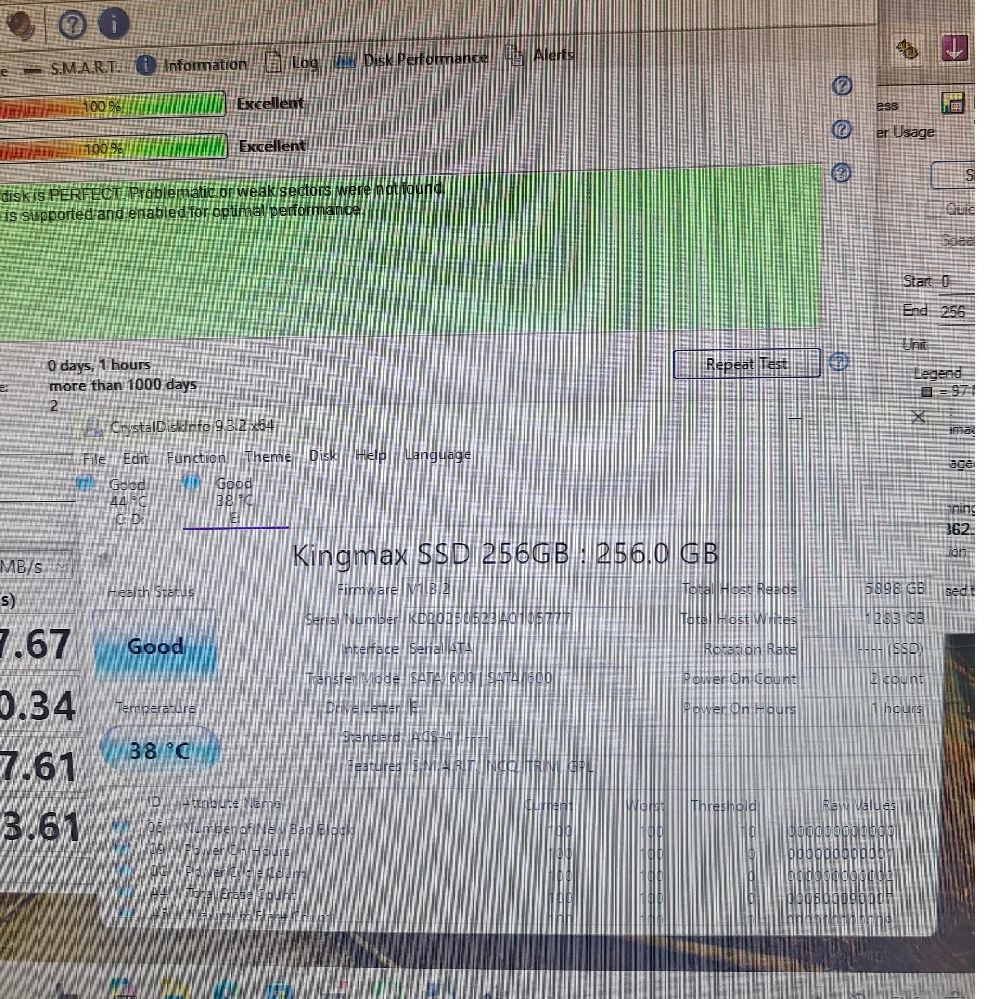This screenshot has height=999, width=999.
Task: Click the question mark help icon in top toolbar
Action: click(x=72, y=24)
